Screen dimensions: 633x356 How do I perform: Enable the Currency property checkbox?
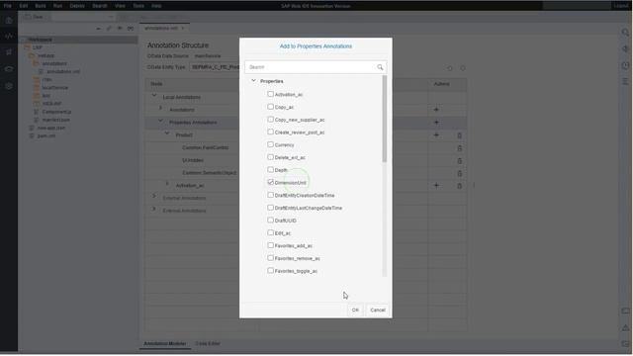point(270,144)
